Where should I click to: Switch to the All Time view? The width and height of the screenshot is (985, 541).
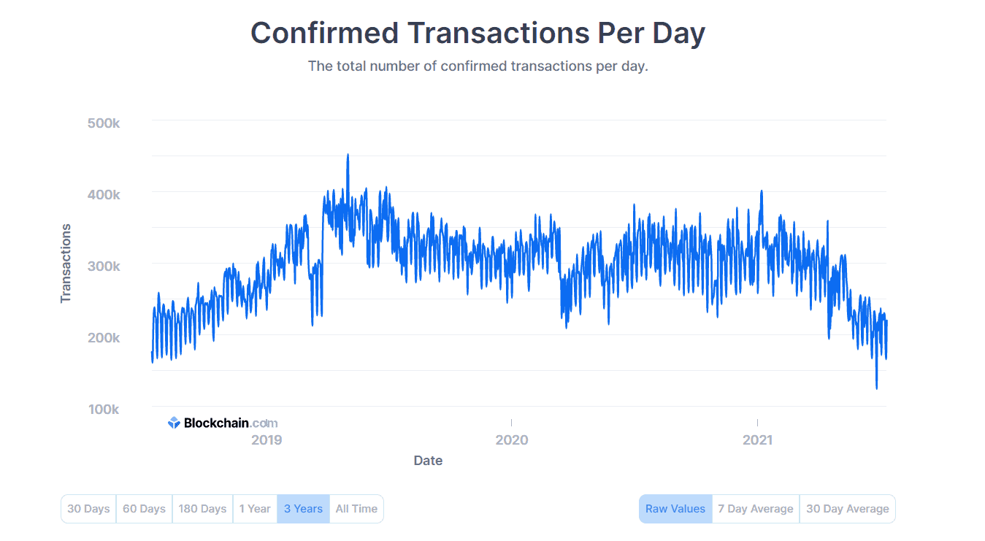356,508
